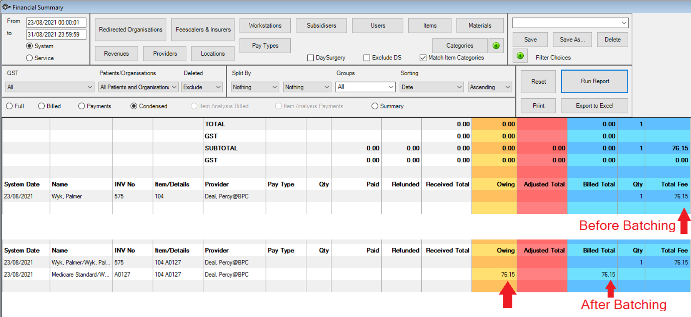The image size is (691, 317).
Task: Click the TOTAL row label
Action: (215, 124)
